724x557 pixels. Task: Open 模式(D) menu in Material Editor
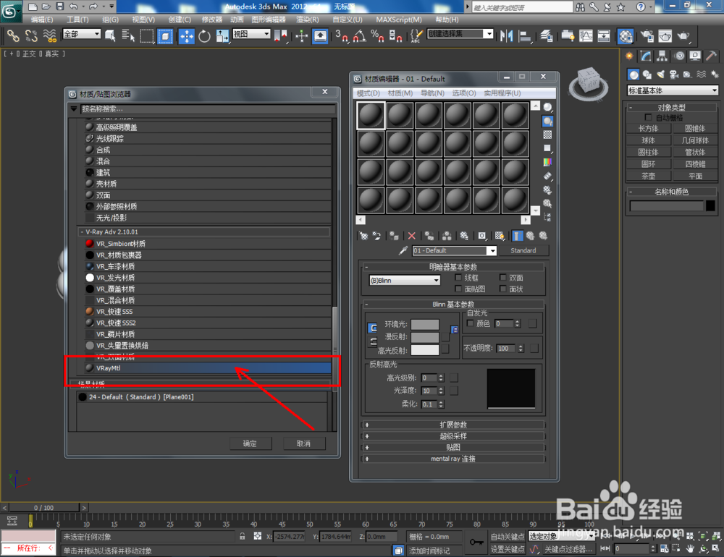tap(368, 93)
